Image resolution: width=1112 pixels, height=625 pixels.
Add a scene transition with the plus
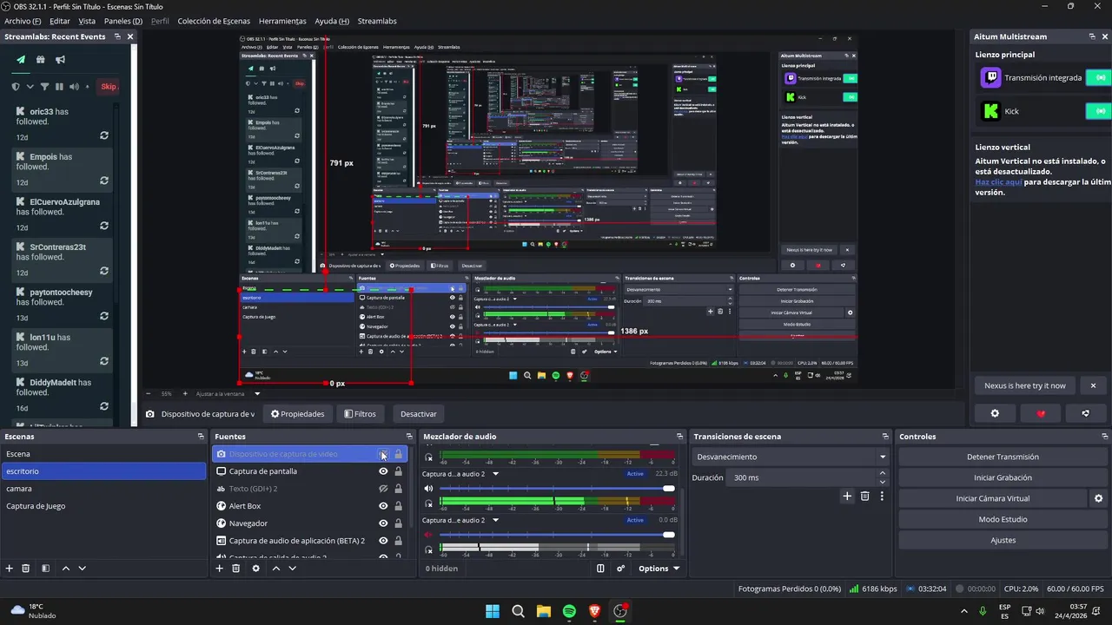(847, 497)
